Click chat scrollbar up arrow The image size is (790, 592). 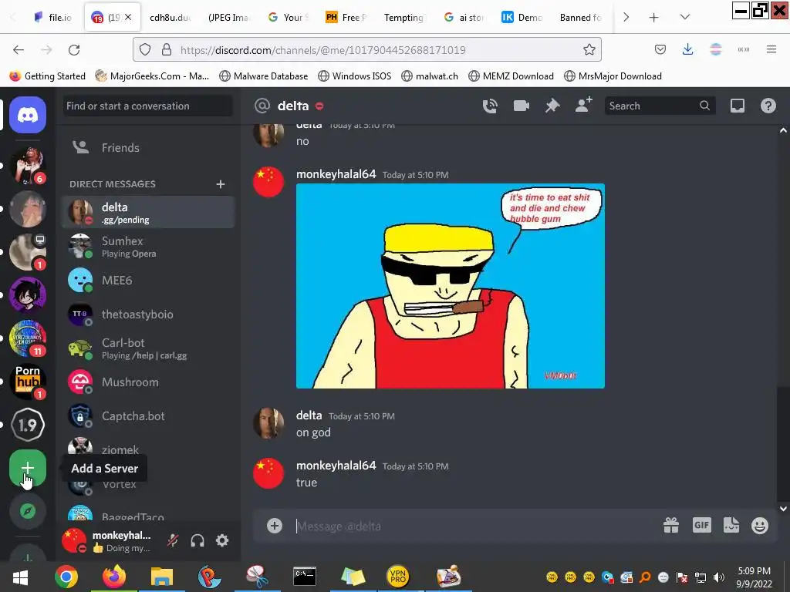tap(783, 130)
